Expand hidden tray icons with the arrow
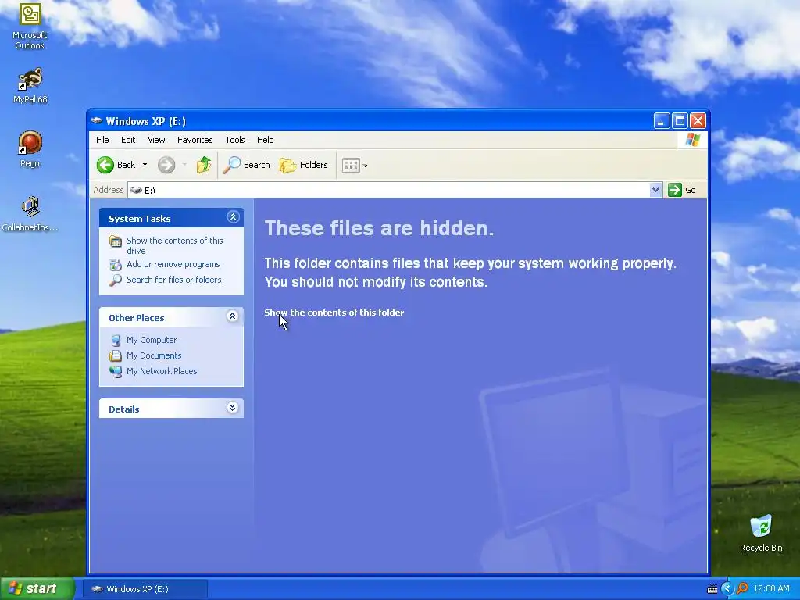This screenshot has width=800, height=600. [x=727, y=589]
